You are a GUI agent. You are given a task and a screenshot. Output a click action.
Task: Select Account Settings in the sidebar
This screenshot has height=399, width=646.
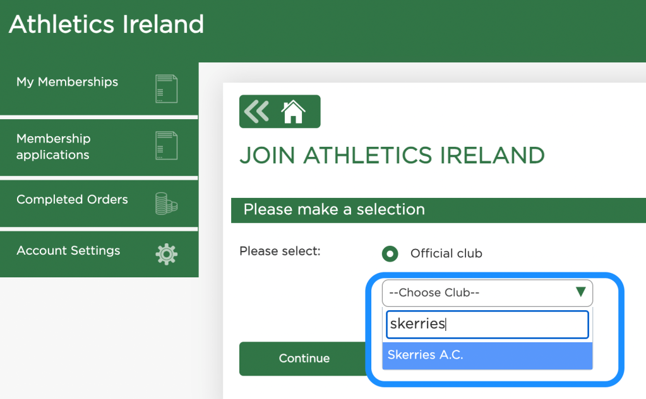(68, 251)
